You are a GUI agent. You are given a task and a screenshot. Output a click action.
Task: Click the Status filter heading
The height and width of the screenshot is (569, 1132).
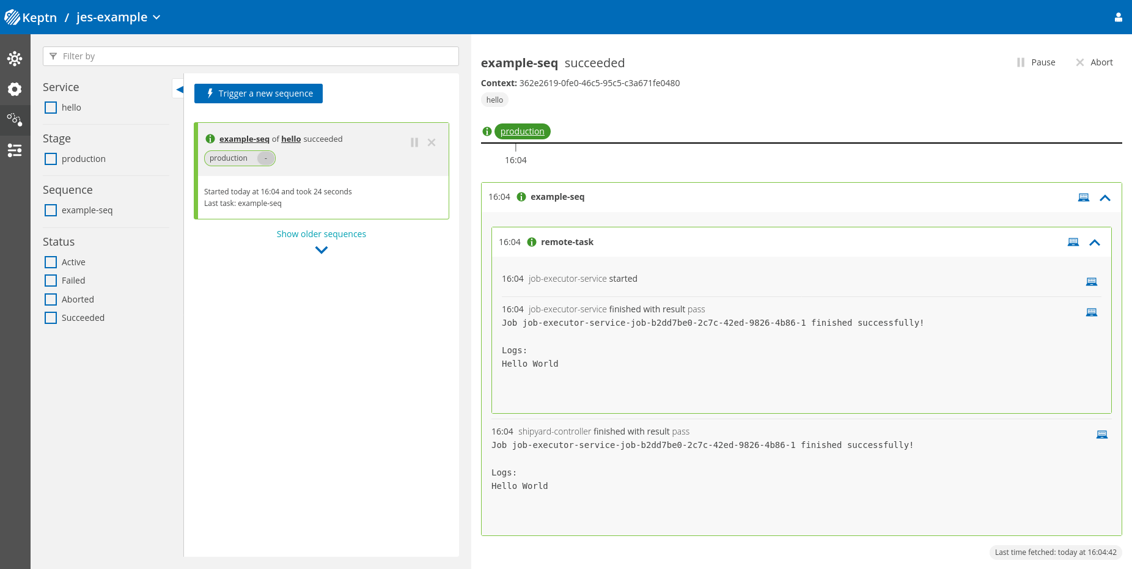[x=59, y=242]
